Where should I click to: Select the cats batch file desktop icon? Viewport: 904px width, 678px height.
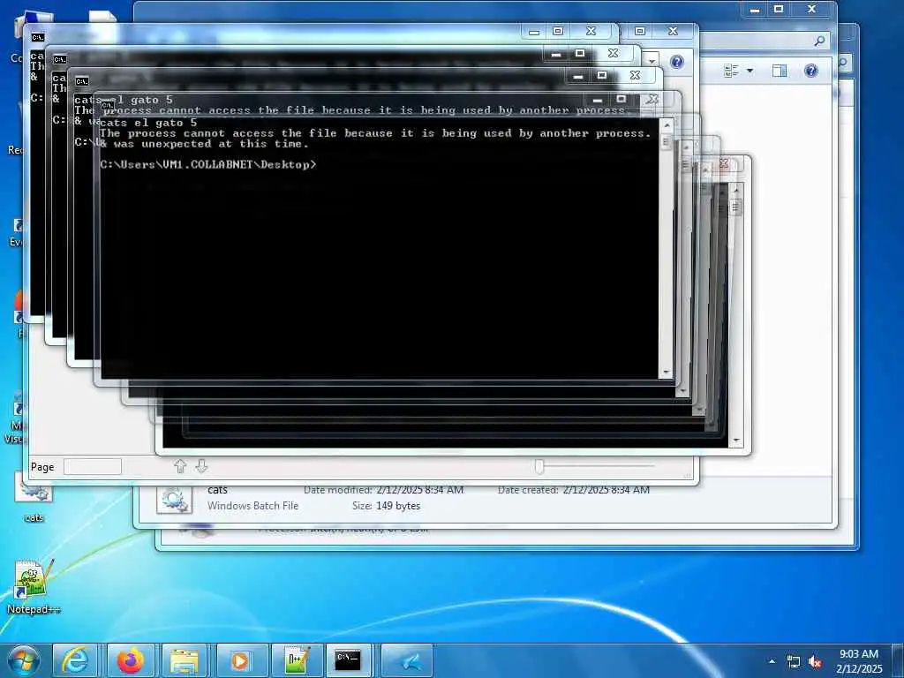[x=34, y=500]
